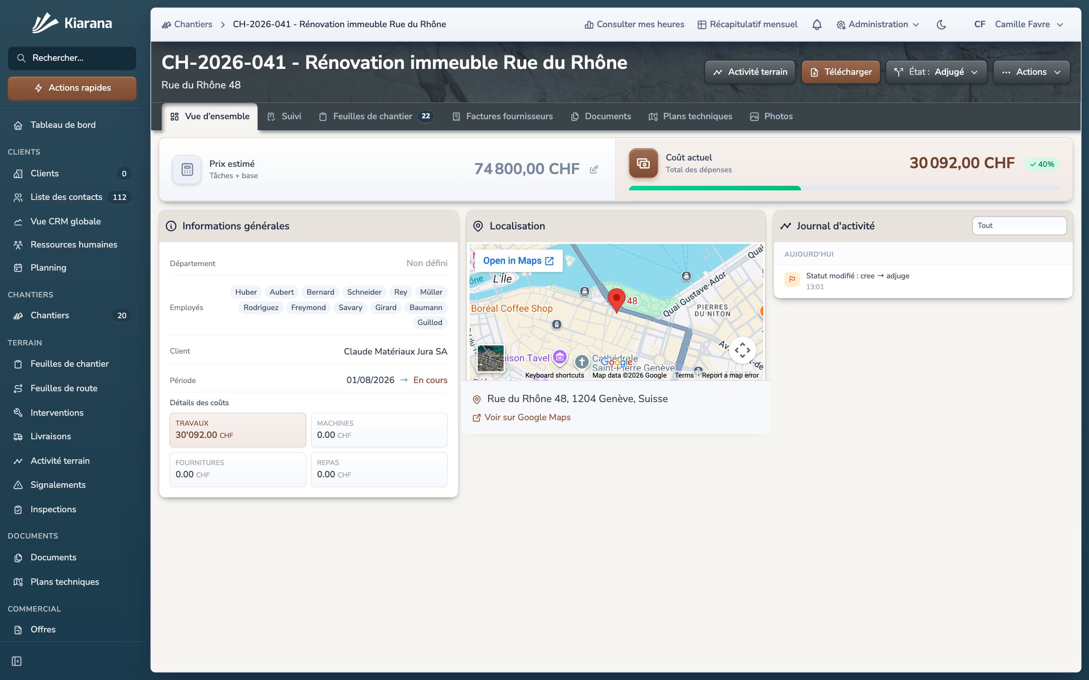Click the satellite view thumbnail on map
The width and height of the screenshot is (1089, 680).
click(x=491, y=358)
